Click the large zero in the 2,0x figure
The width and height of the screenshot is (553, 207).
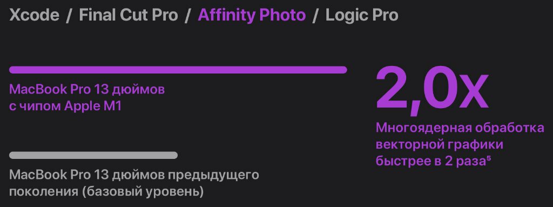point(436,87)
